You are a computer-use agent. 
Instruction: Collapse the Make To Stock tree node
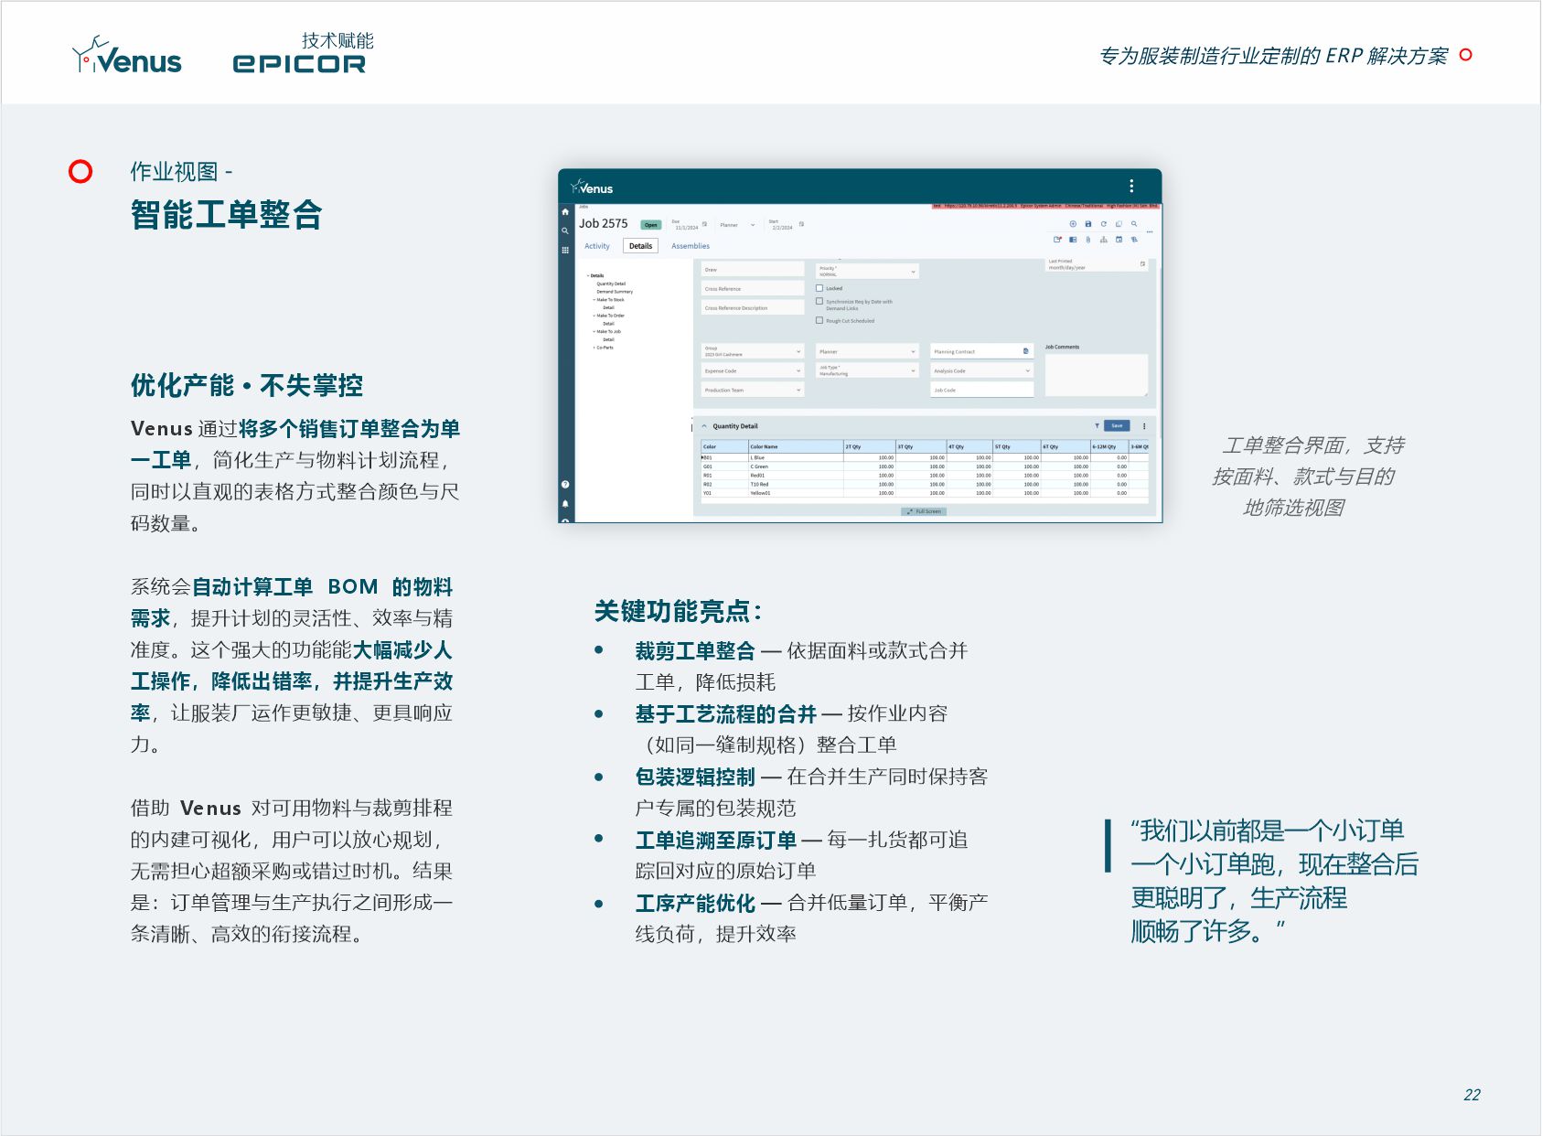594,300
